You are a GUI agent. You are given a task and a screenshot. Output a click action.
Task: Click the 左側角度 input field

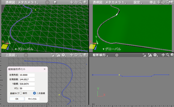(27, 75)
